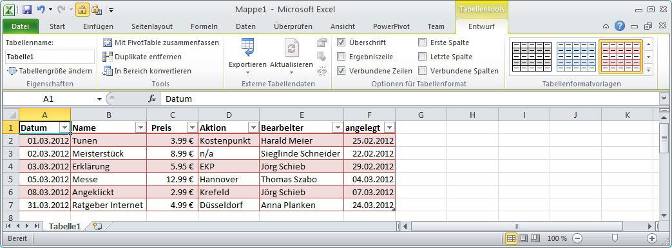Select the blue table style swatch
Viewport: 672px width, 248px height.
tap(577, 57)
